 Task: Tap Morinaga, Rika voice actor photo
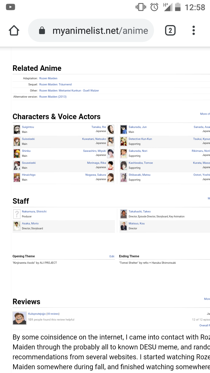click(x=111, y=165)
